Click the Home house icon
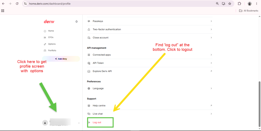This screenshot has width=261, height=131. tap(45, 31)
